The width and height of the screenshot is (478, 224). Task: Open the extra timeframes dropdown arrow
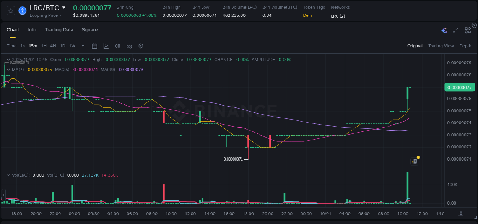coord(82,45)
